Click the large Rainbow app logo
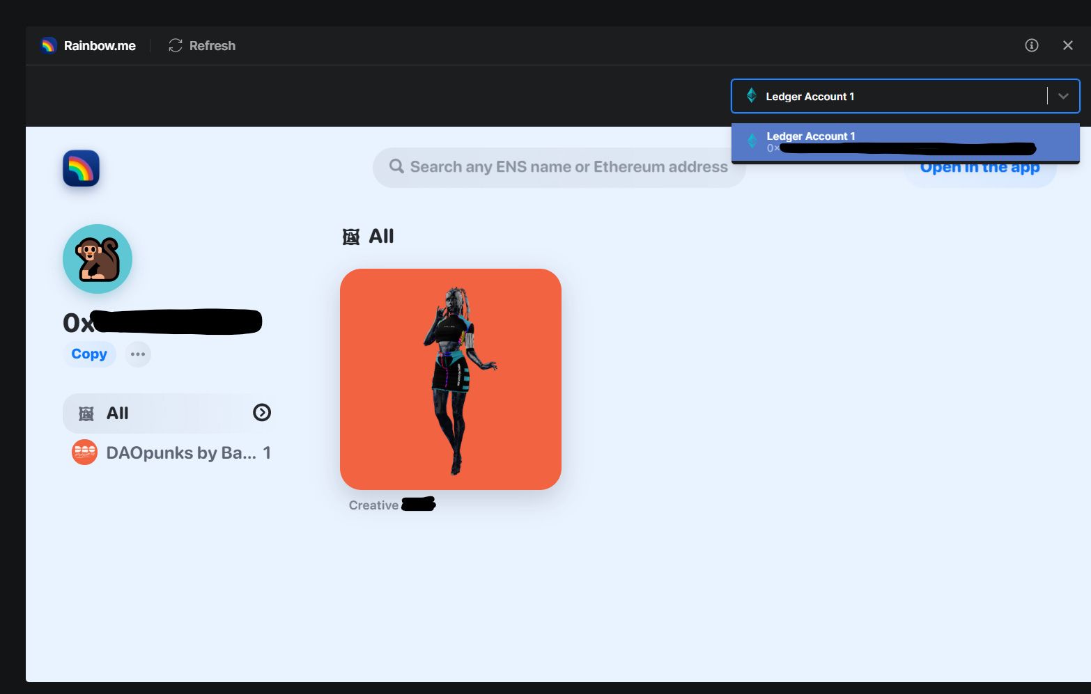 82,169
